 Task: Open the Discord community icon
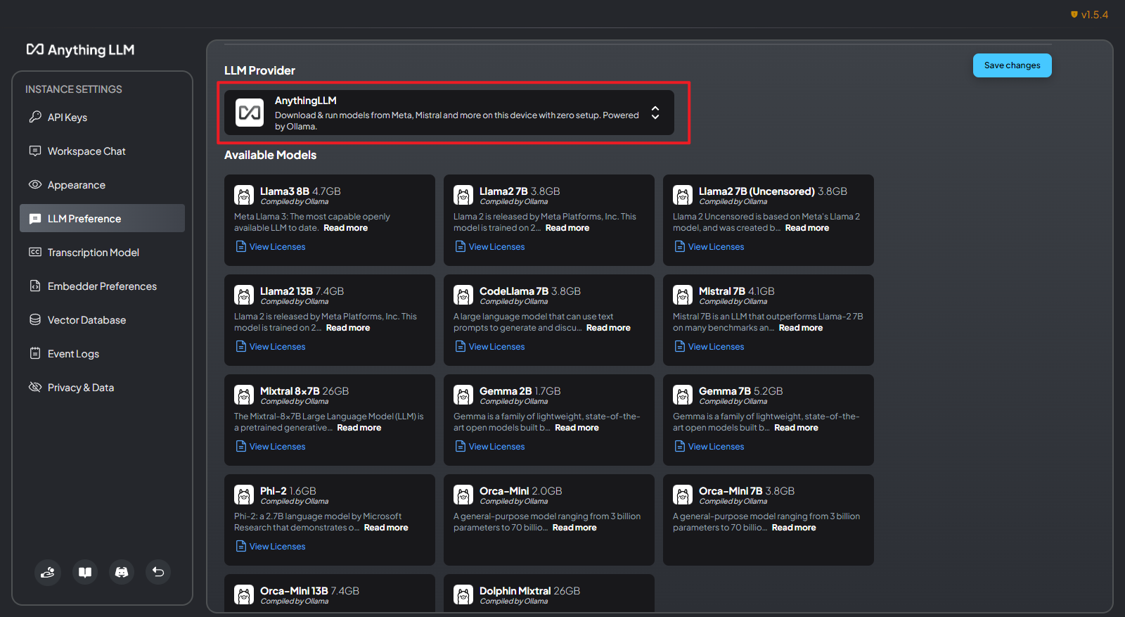point(122,572)
